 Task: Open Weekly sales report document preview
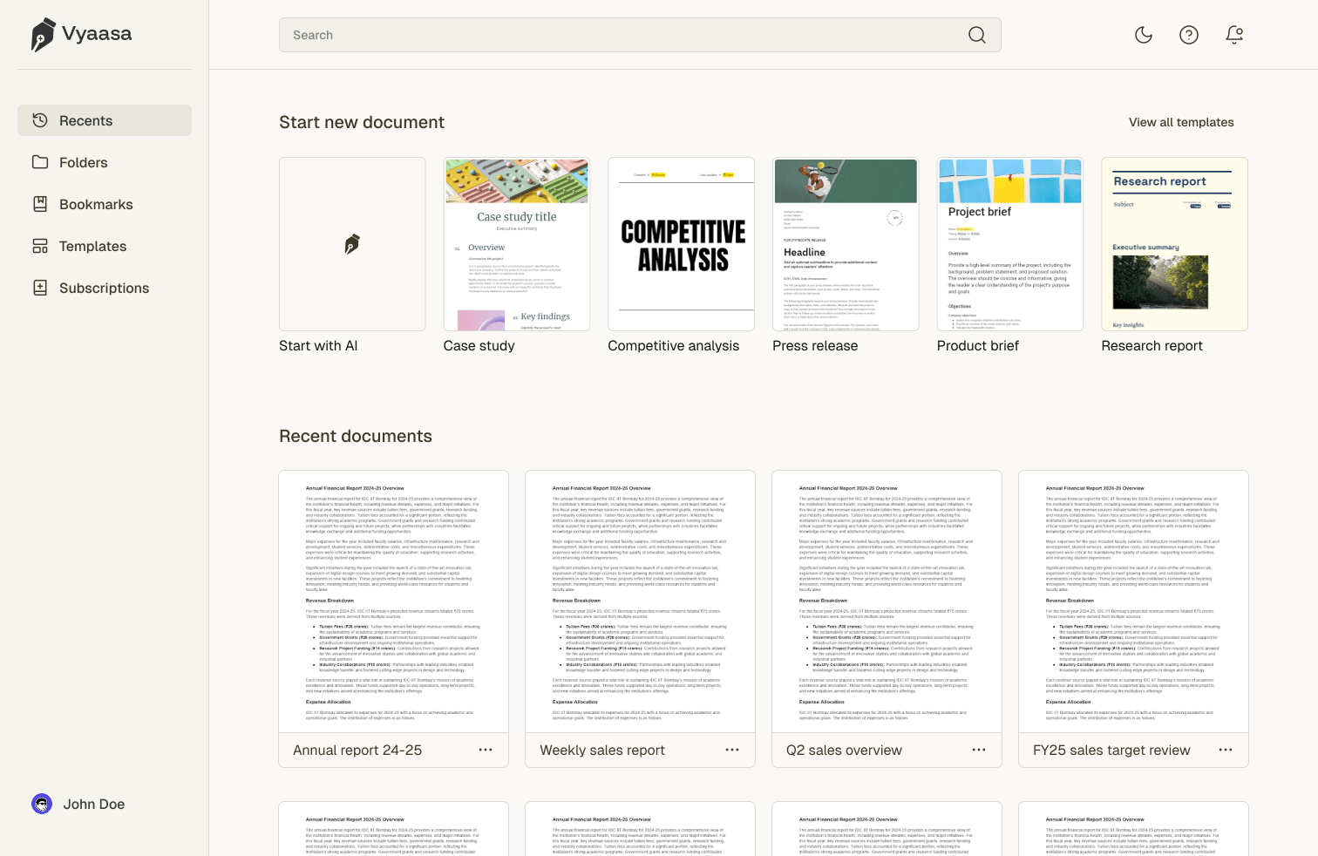(640, 601)
